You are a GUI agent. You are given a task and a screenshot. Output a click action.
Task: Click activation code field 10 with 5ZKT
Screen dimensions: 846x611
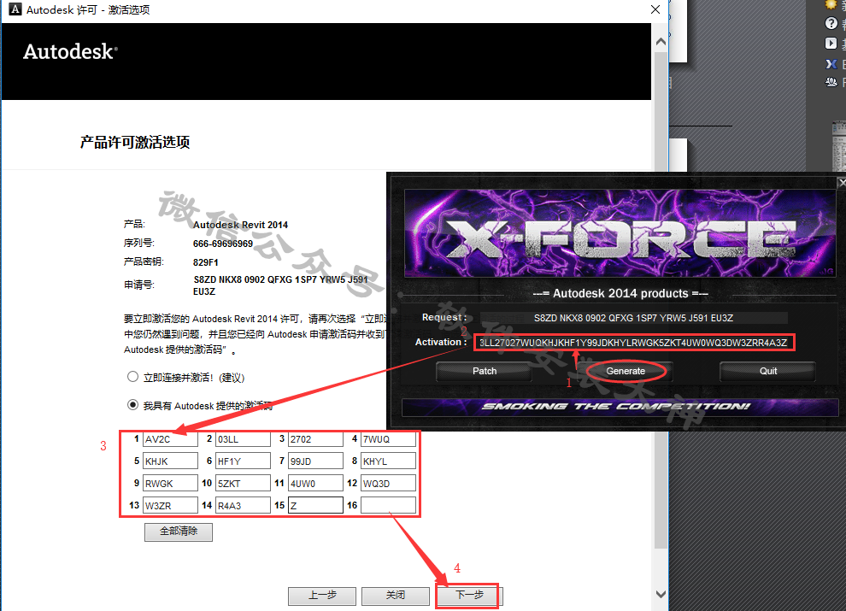click(243, 483)
